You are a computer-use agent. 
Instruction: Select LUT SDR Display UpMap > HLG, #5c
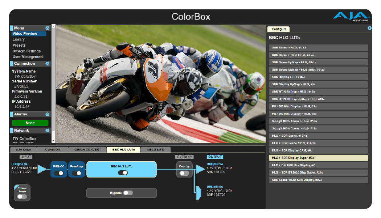point(319,84)
